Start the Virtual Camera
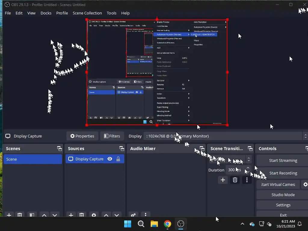 tap(278, 184)
